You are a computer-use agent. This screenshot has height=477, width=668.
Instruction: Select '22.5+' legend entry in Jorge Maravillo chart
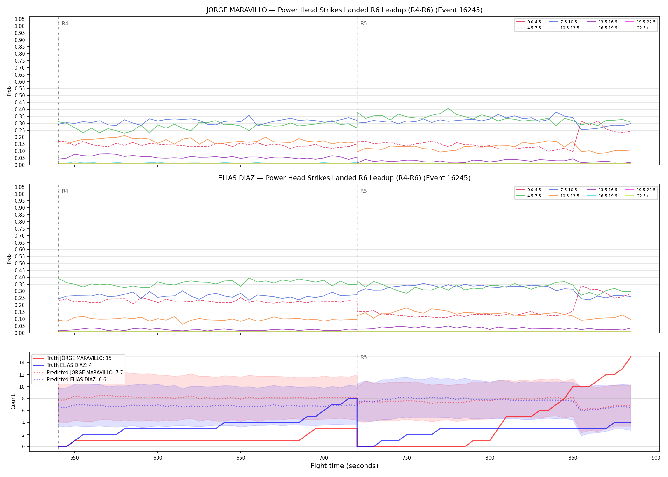tap(637, 28)
